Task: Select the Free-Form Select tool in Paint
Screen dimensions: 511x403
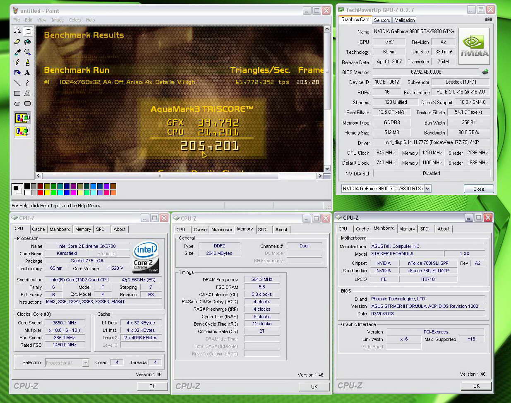Action: 17,31
